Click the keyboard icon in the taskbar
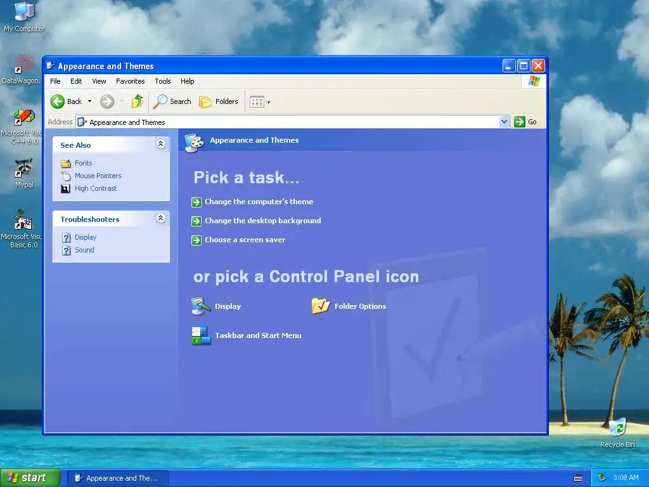The width and height of the screenshot is (649, 487). 578,478
